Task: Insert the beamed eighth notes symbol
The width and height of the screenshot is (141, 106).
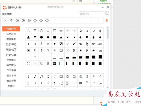Action: click(41, 77)
